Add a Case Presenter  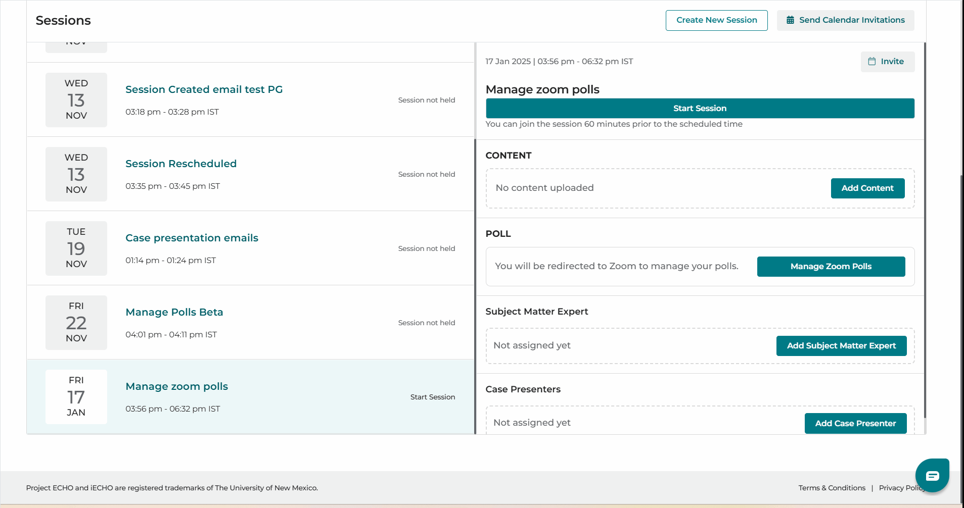click(855, 423)
